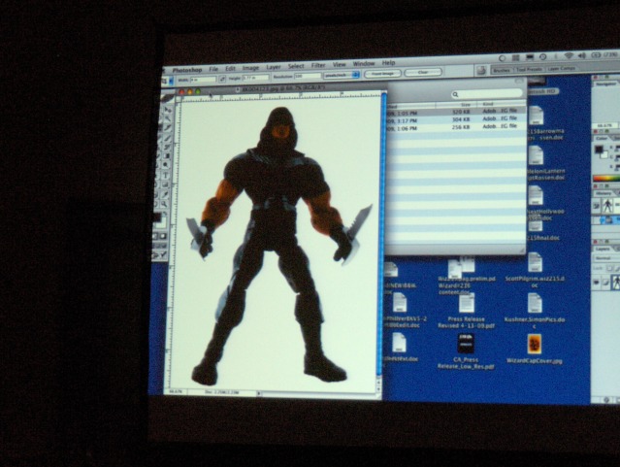Click the Time Machine menu bar icon
Viewport: 620px width, 467px height.
point(543,56)
